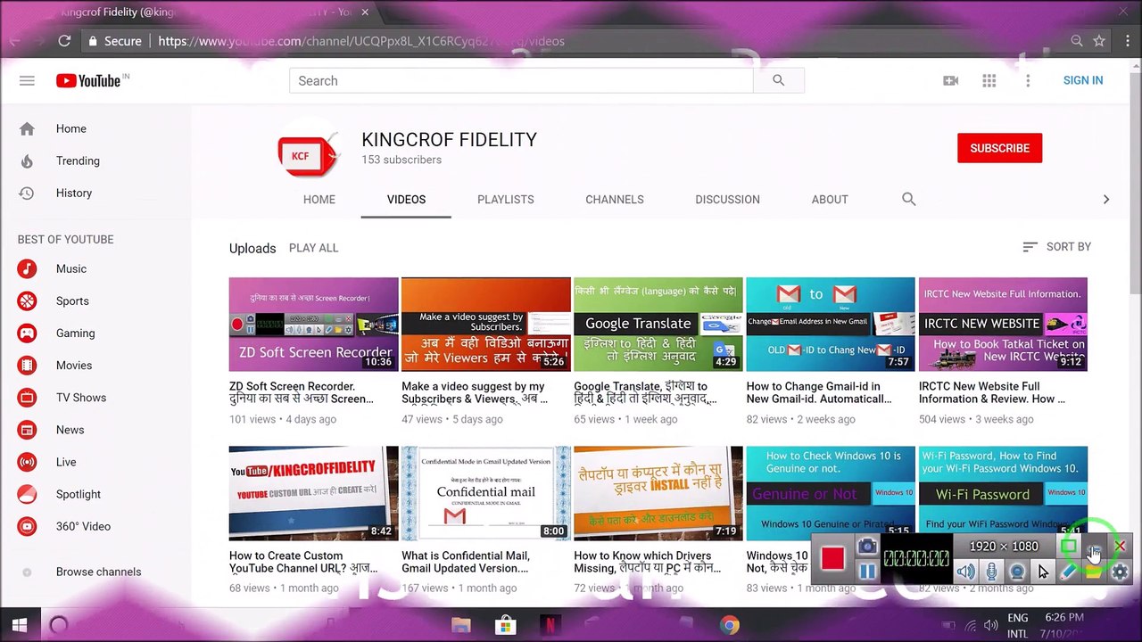Open 'Make a video suggest by my Subscribers' title

474,392
